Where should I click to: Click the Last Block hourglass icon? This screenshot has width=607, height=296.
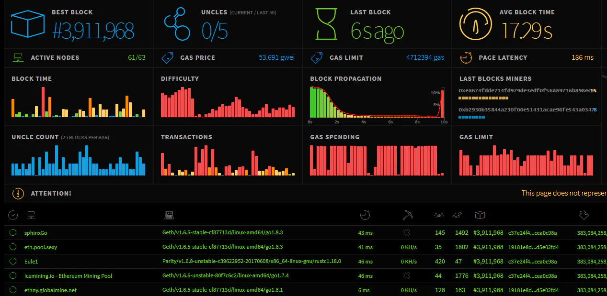[x=327, y=24]
